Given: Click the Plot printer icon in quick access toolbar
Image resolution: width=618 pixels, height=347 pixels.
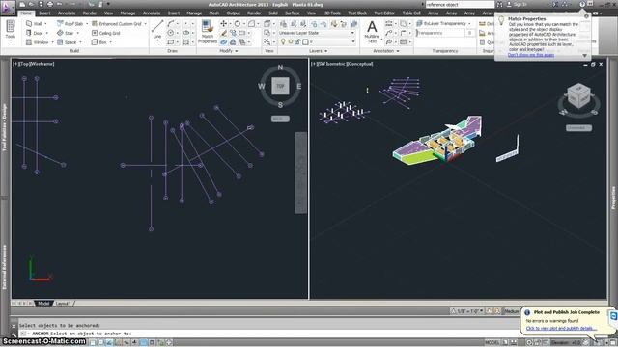Looking at the screenshot, I should coord(50,4).
